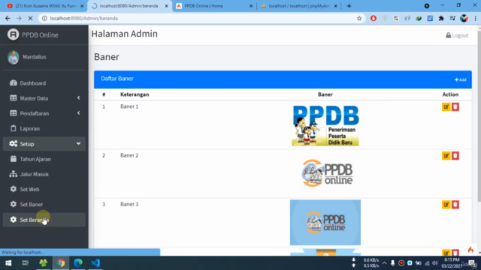Click the PPDB Online brand text

40,35
